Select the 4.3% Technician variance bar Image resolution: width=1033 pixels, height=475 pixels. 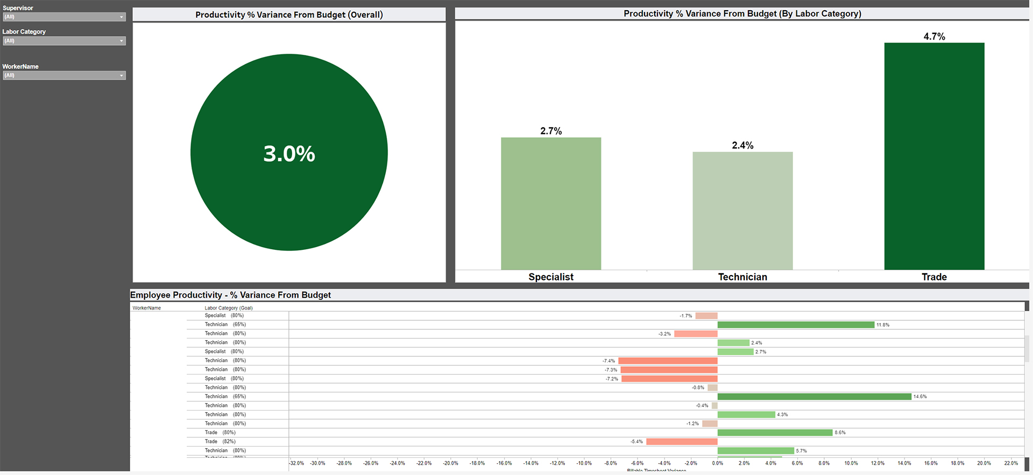(x=746, y=415)
